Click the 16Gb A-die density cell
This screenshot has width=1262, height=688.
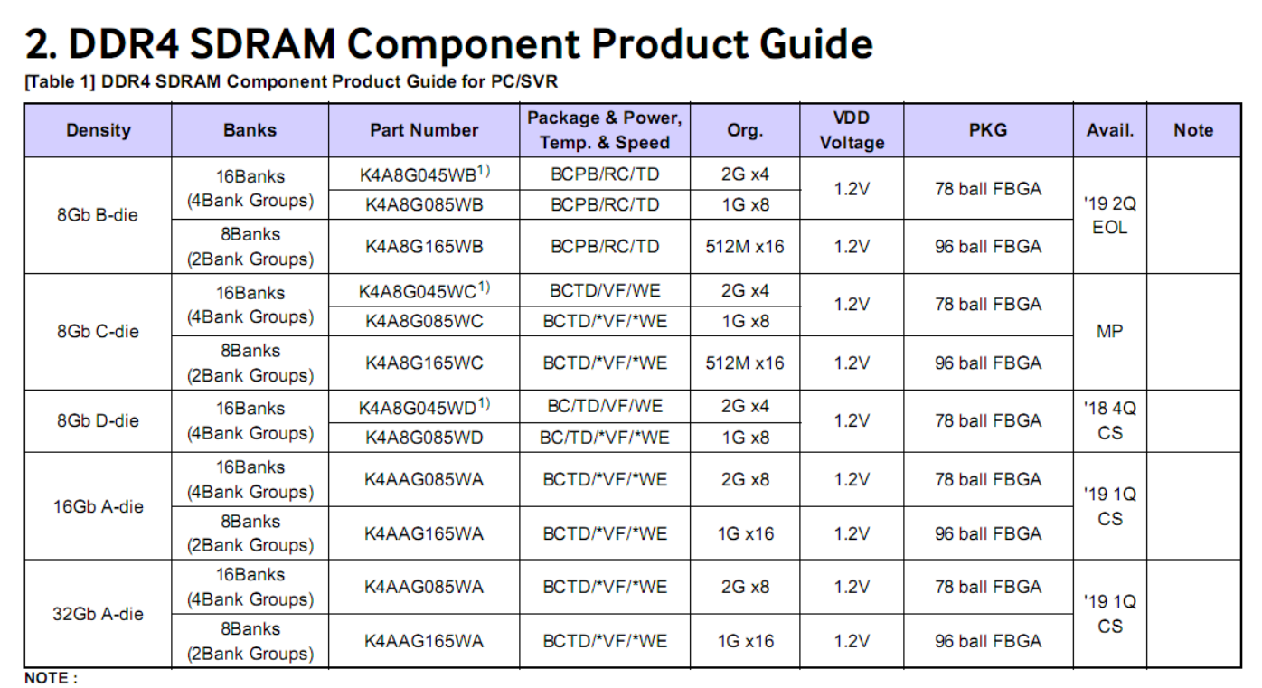[x=98, y=506]
